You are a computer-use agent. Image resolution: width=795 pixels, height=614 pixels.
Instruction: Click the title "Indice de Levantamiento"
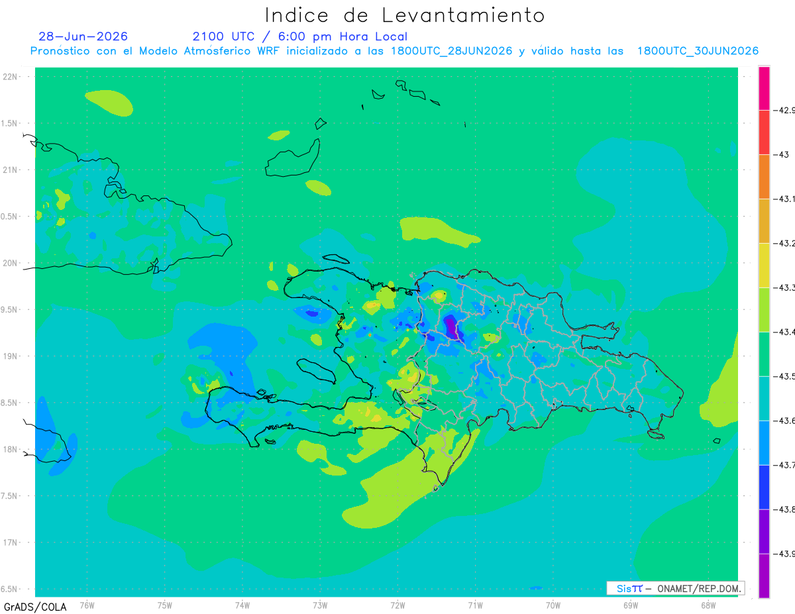405,15
